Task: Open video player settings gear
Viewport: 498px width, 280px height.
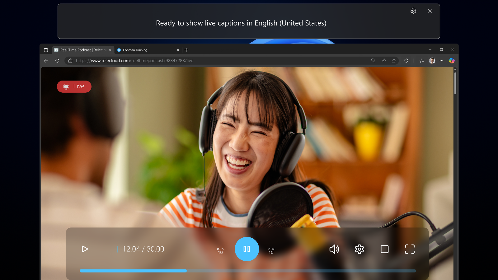Action: coord(359,249)
